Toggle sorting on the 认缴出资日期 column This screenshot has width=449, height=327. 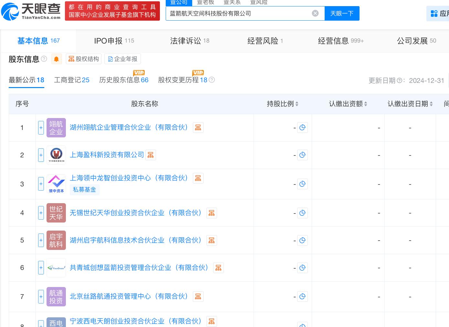tap(431, 104)
